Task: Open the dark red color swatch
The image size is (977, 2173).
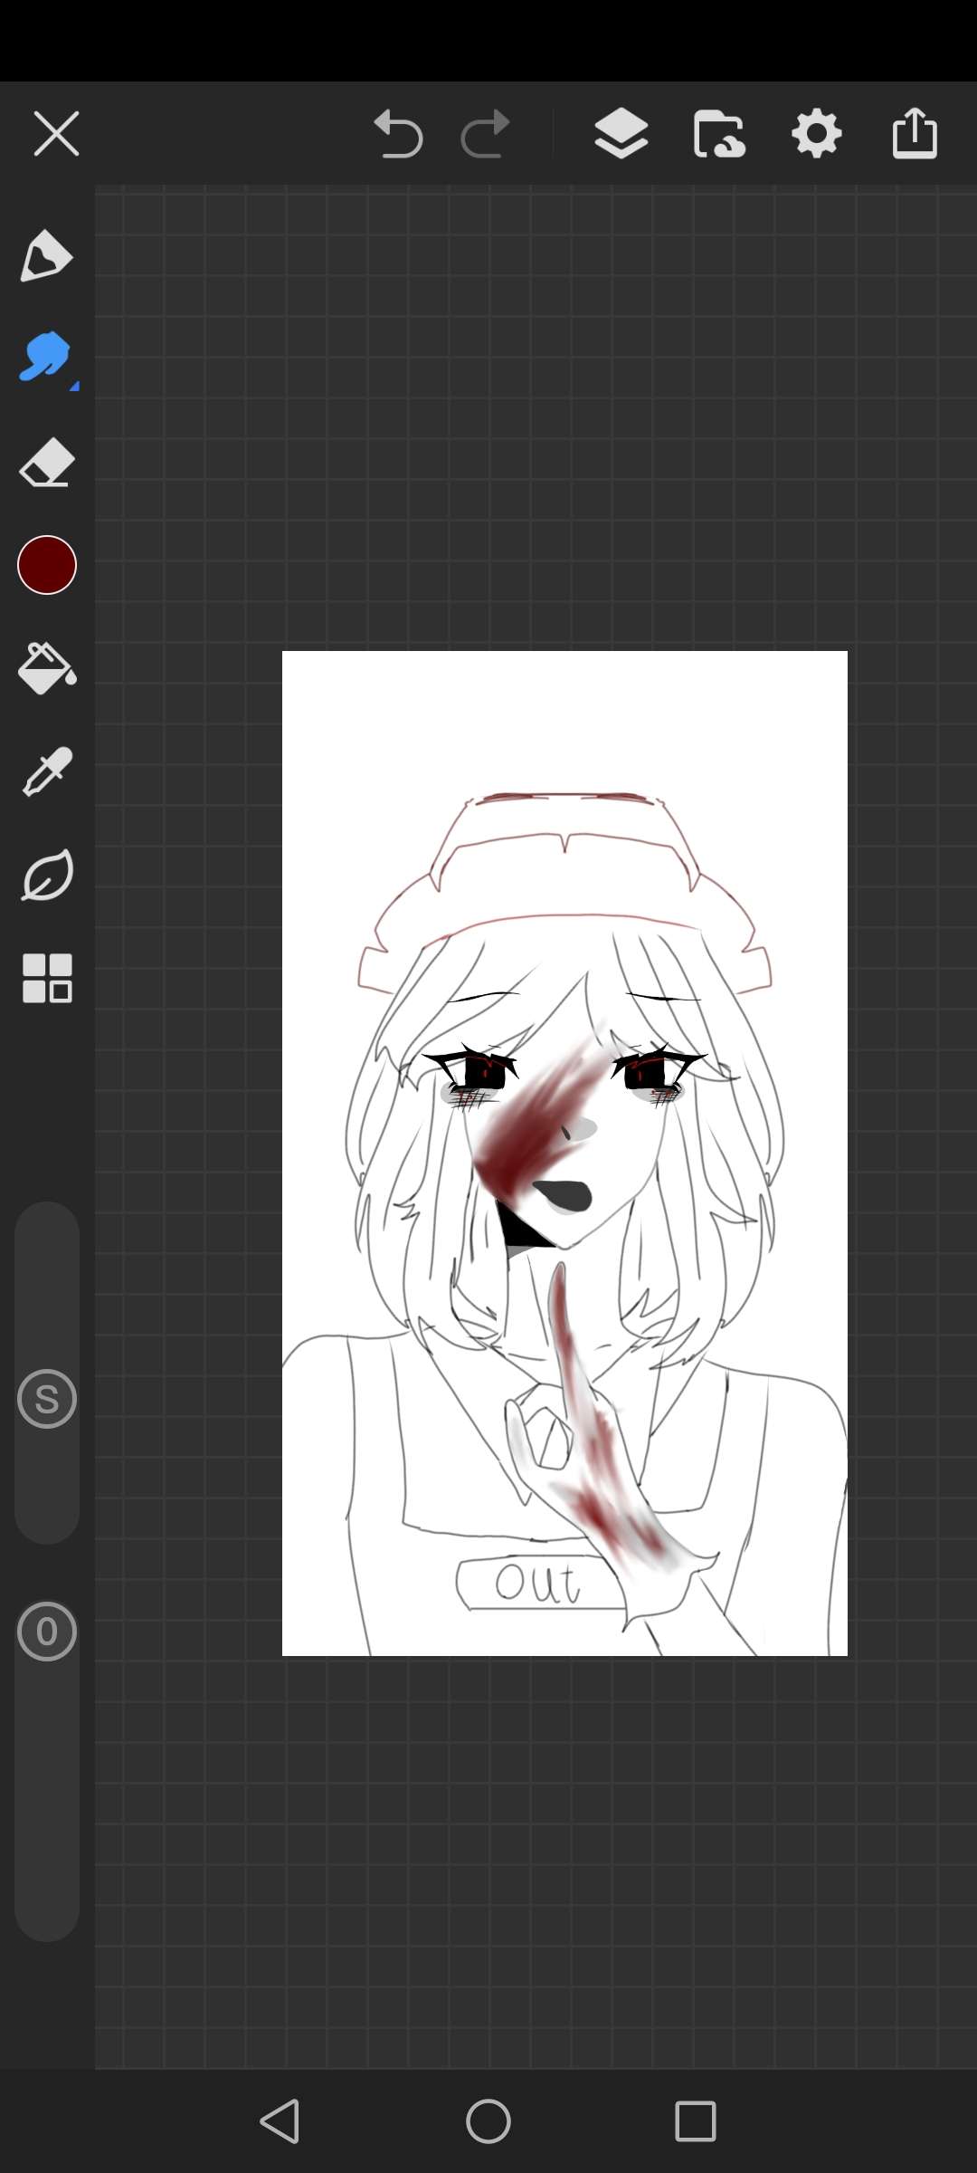Action: click(x=46, y=565)
